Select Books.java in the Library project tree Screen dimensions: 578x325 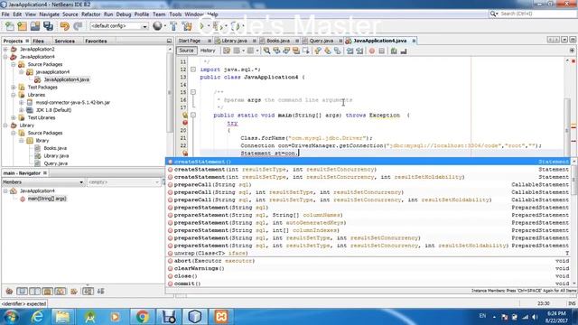coord(55,148)
